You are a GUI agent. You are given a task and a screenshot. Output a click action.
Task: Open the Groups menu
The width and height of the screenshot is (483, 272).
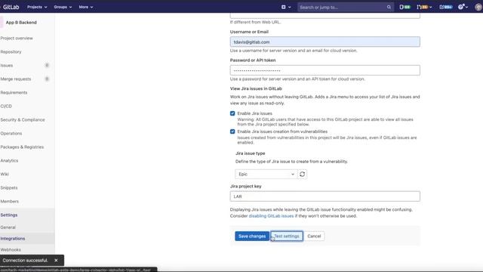tap(63, 7)
